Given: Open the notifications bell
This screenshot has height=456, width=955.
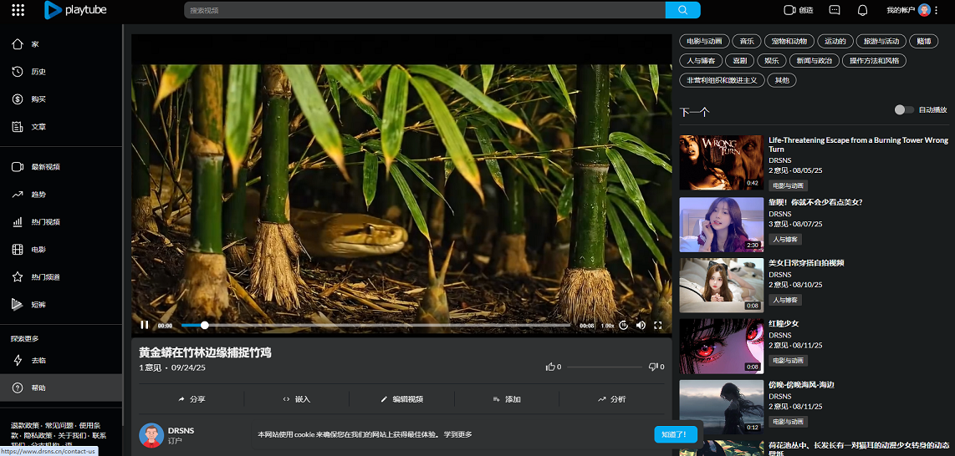Looking at the screenshot, I should coord(862,10).
